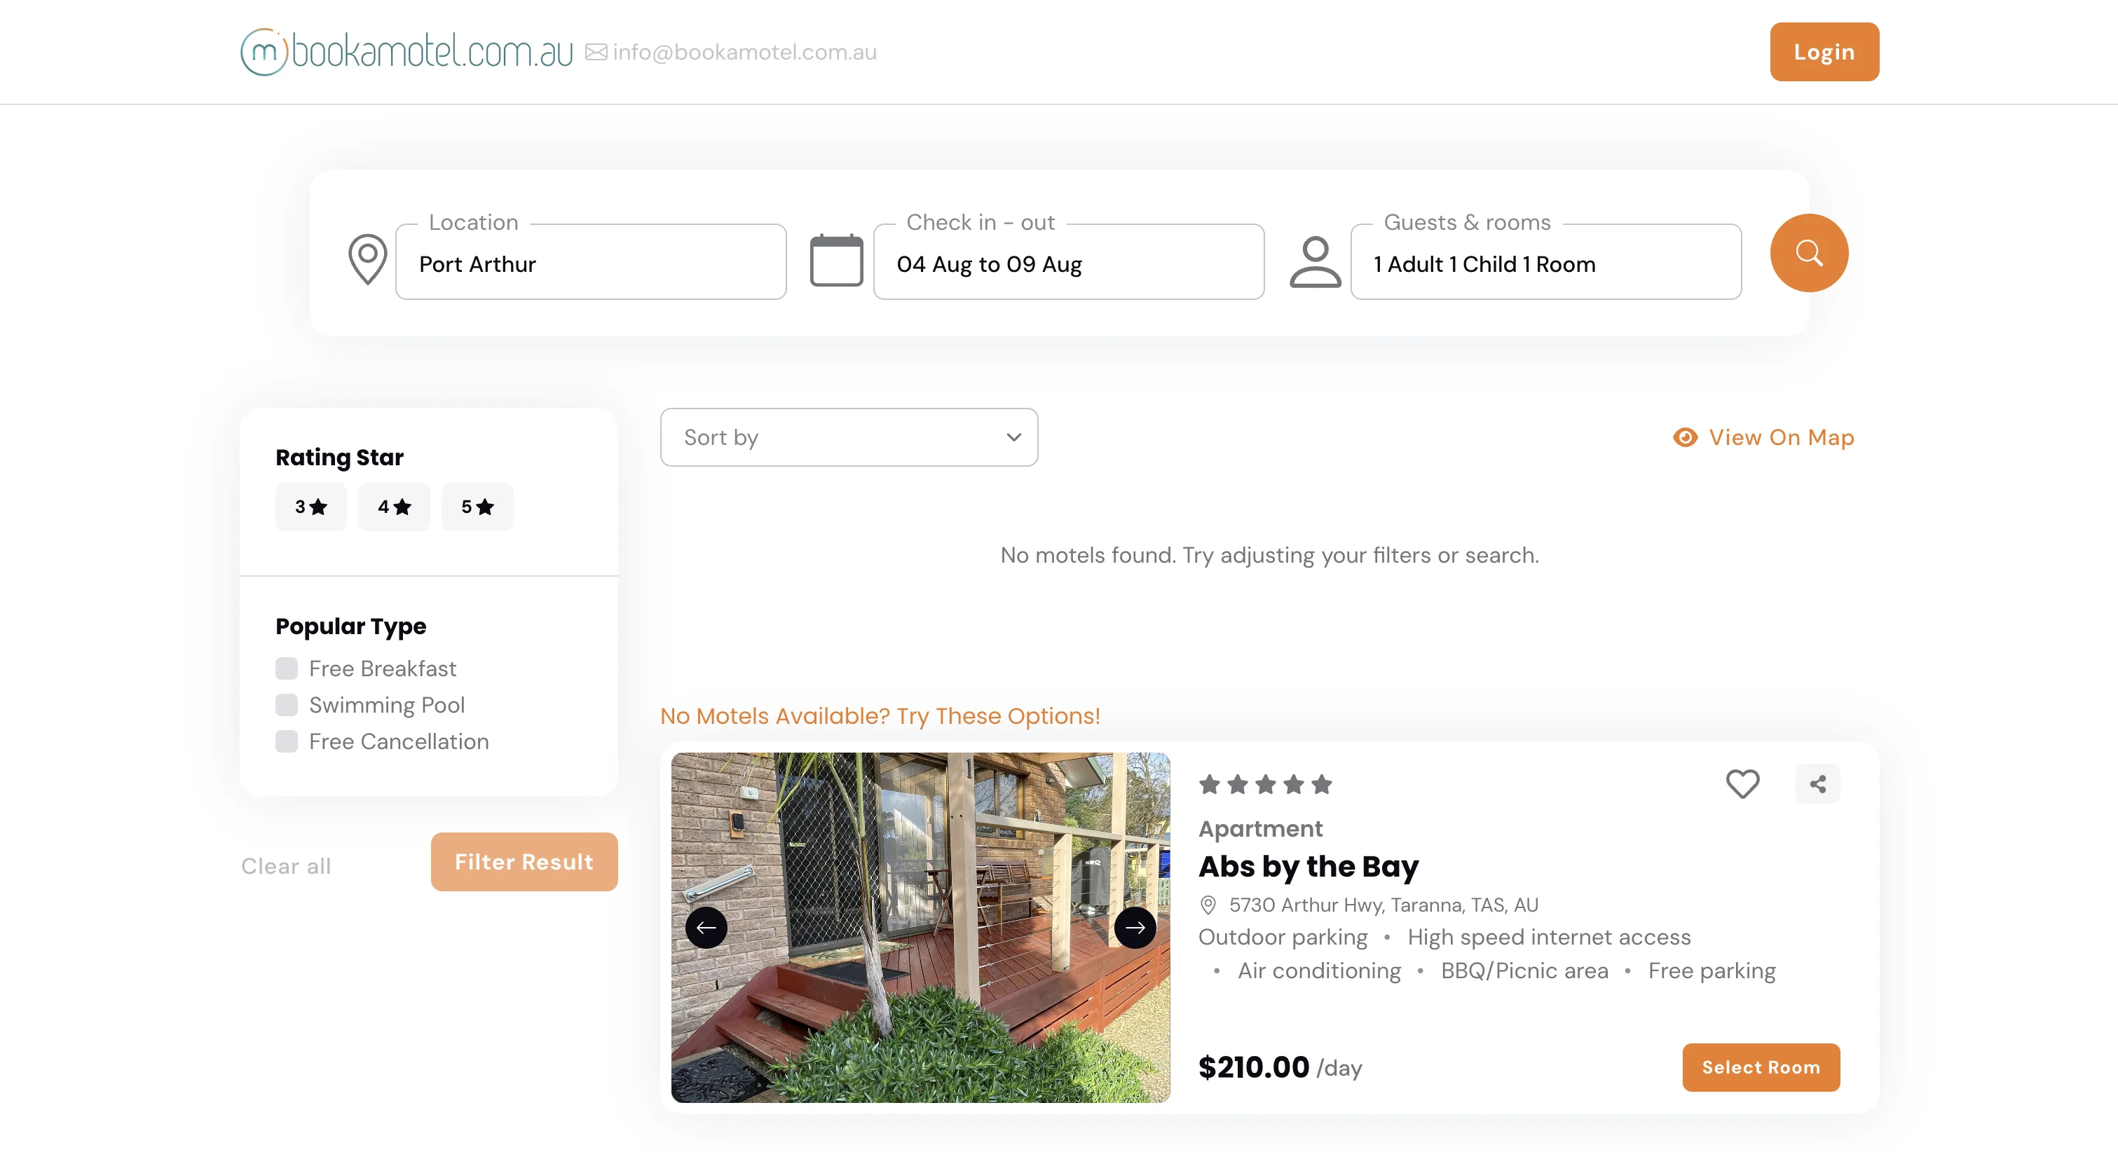Screen dimensions: 2118x1152
Task: Tick the Swimming Pool checkbox
Action: click(286, 705)
